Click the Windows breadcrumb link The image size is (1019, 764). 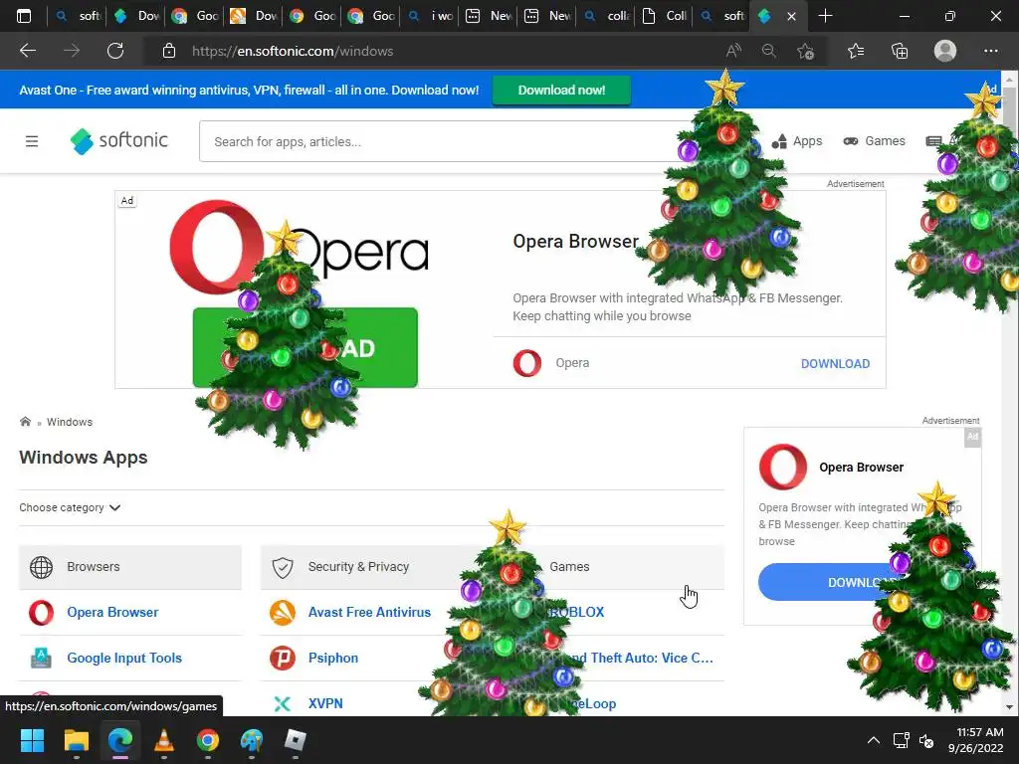70,422
